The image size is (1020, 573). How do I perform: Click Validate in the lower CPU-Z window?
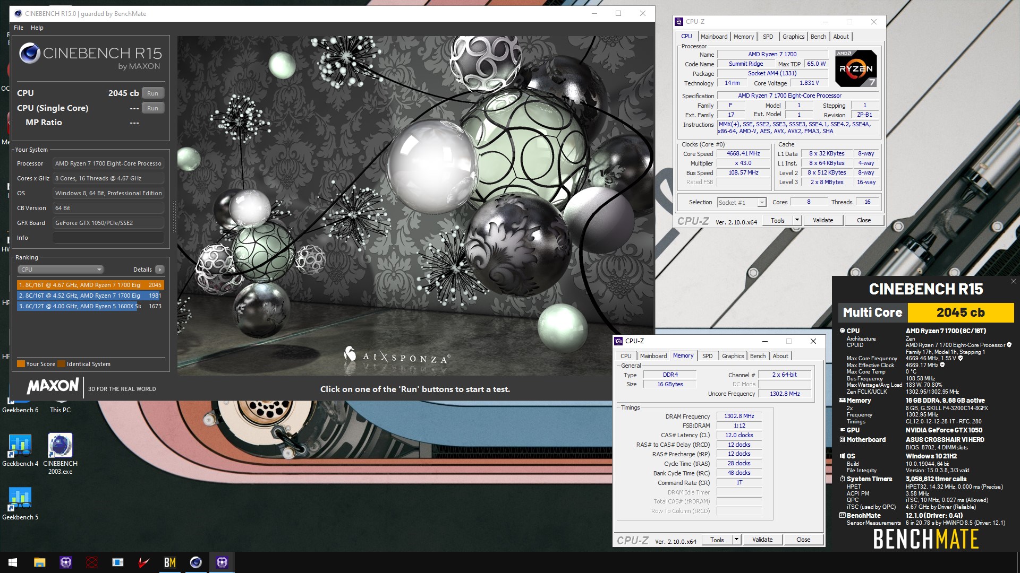[x=762, y=540]
